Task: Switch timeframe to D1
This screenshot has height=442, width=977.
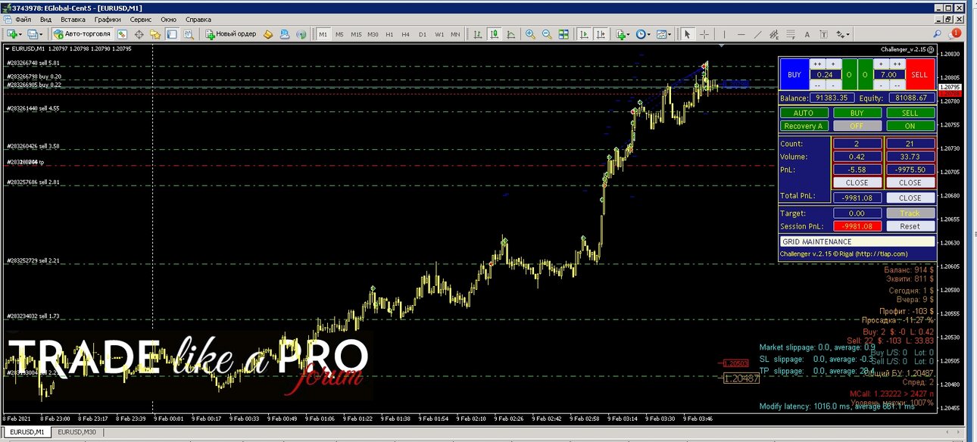Action: tap(423, 34)
